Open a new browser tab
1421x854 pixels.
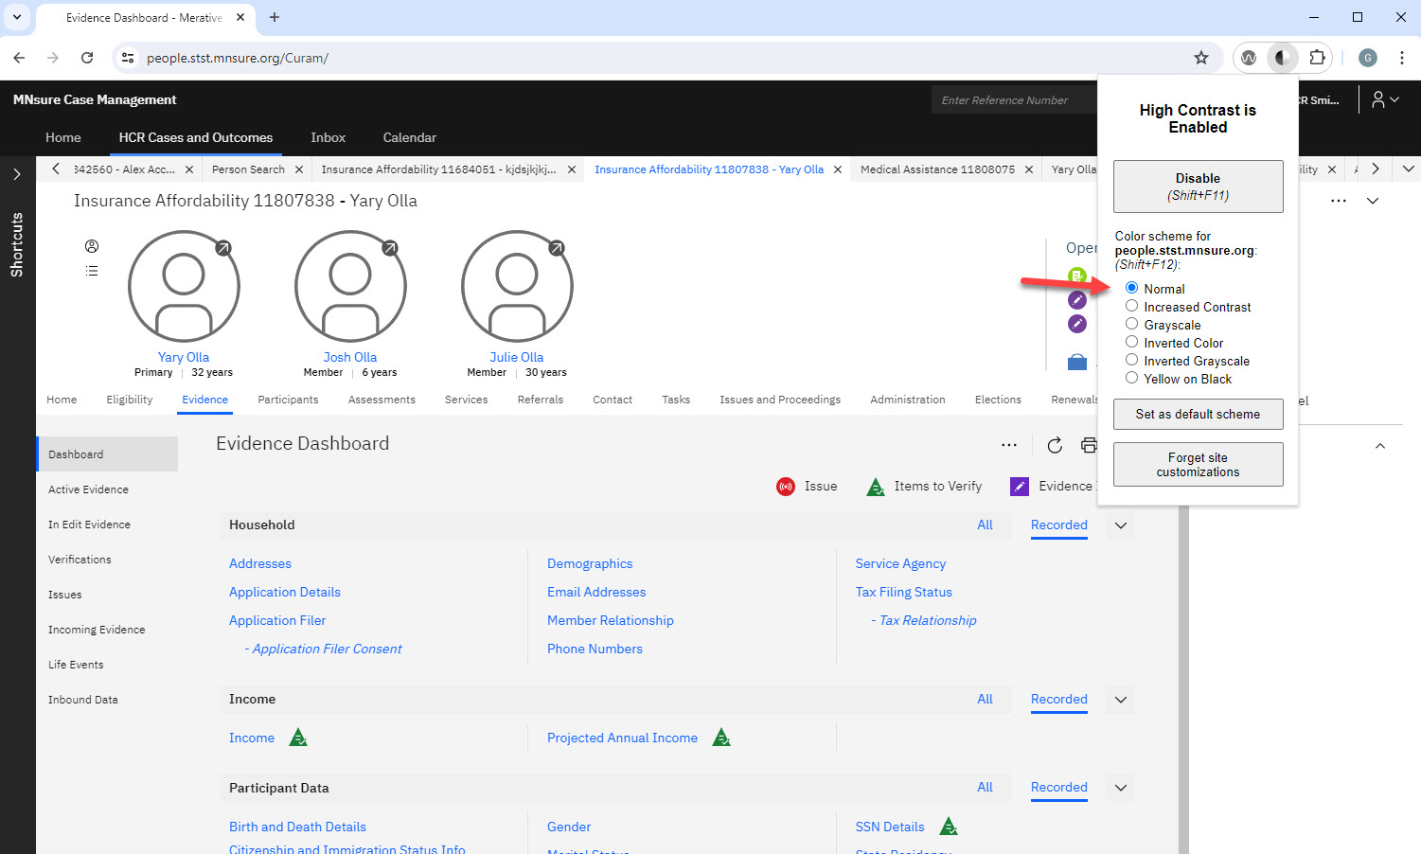[275, 17]
